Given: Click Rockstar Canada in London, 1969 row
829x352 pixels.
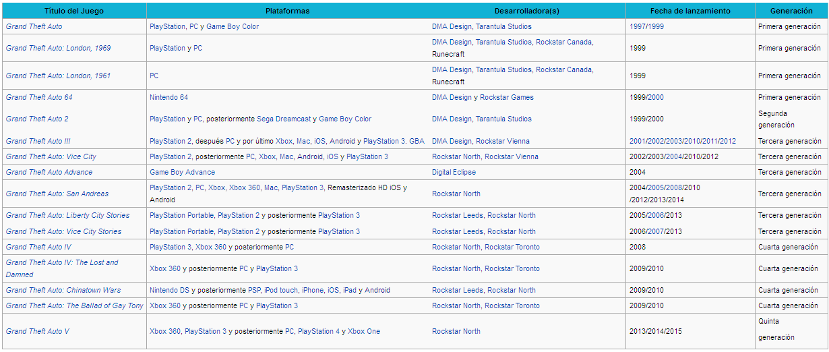Looking at the screenshot, I should 564,42.
